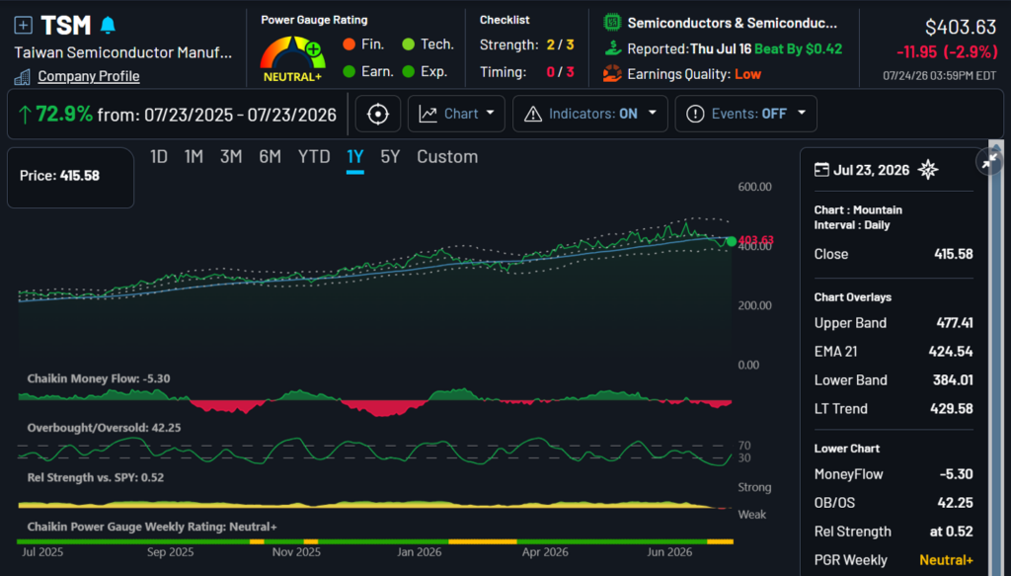This screenshot has width=1011, height=576.
Task: Click the Indicators warning triangle icon
Action: (x=533, y=115)
